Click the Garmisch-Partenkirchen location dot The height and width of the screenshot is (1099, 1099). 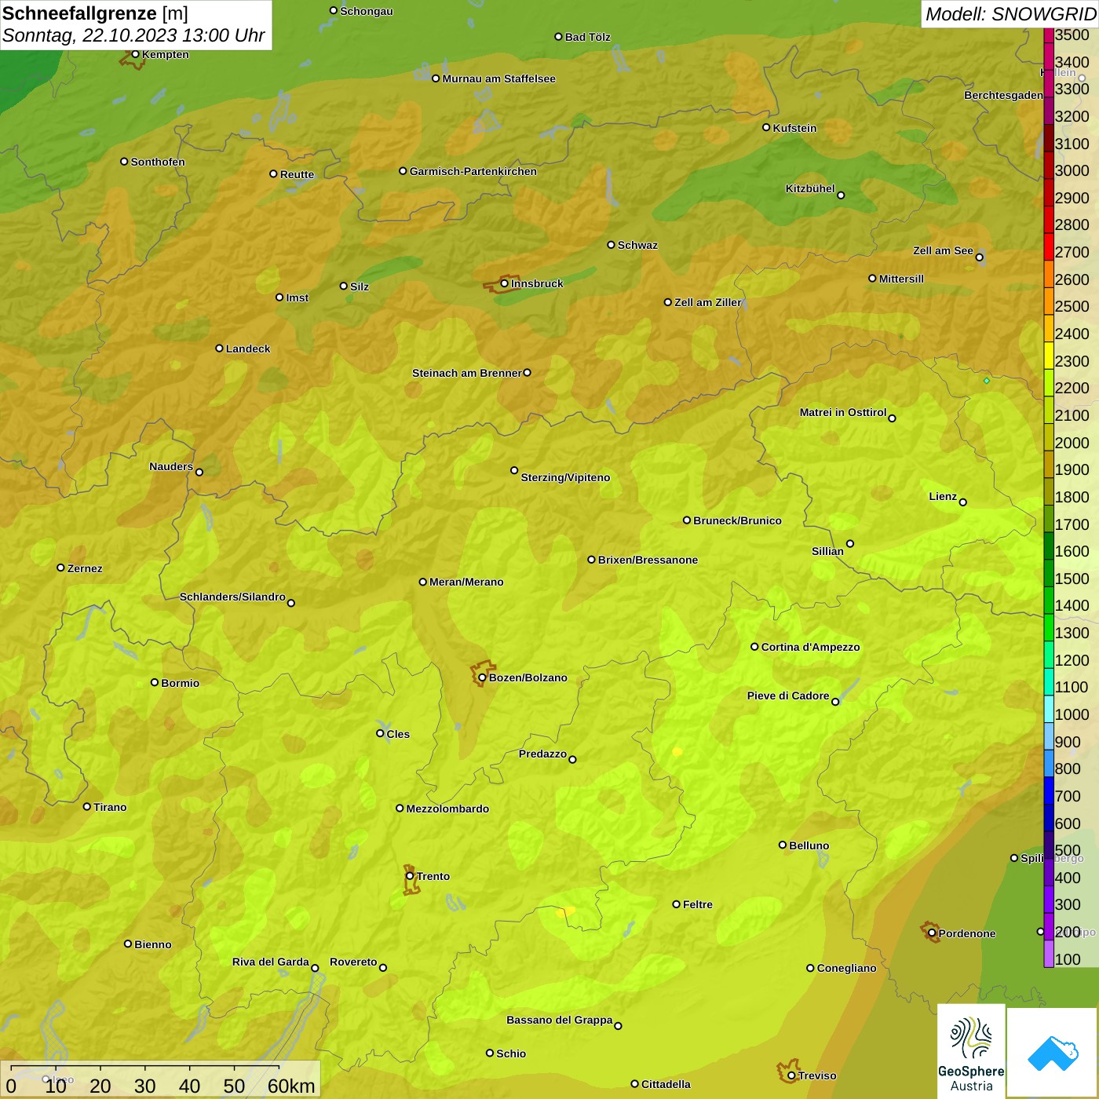(403, 170)
